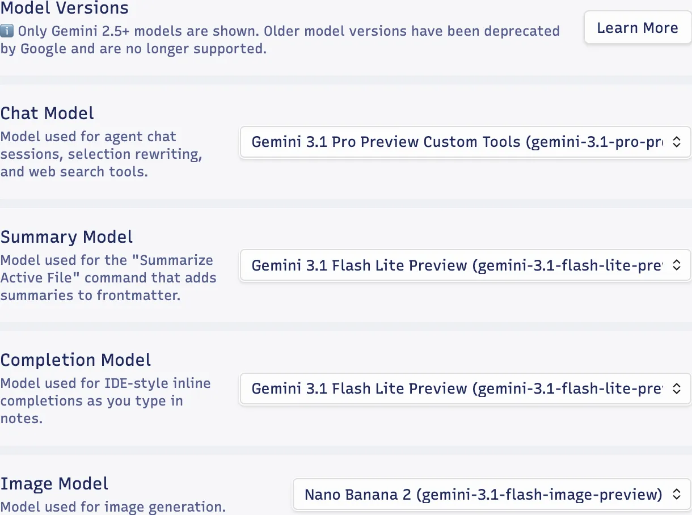
Task: Click the Chat Model dropdown chevron arrows
Action: pos(676,142)
